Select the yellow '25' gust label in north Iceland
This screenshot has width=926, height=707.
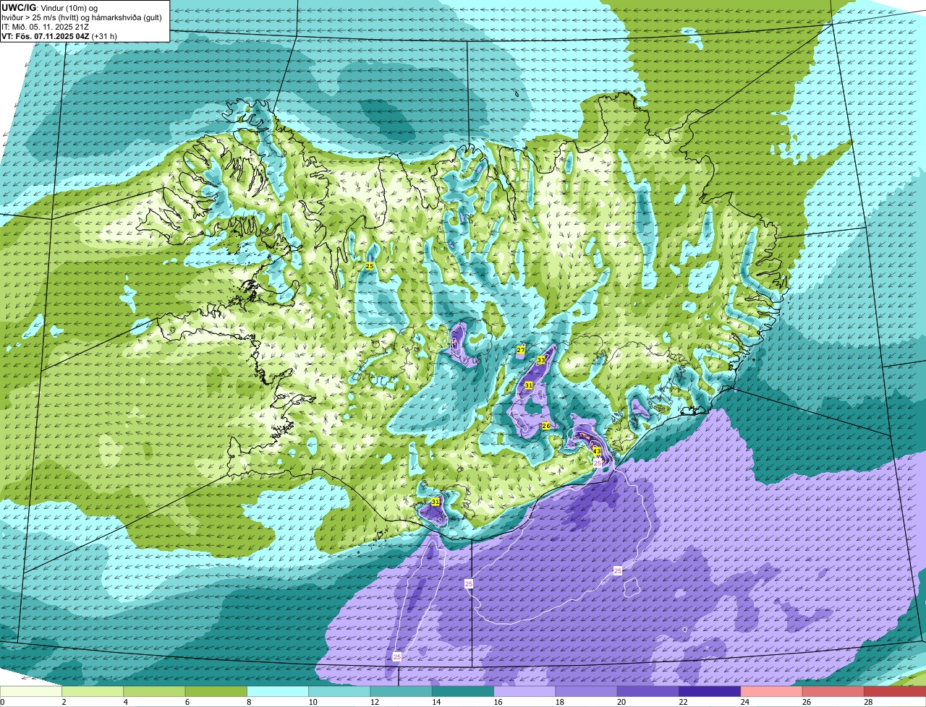tap(370, 267)
